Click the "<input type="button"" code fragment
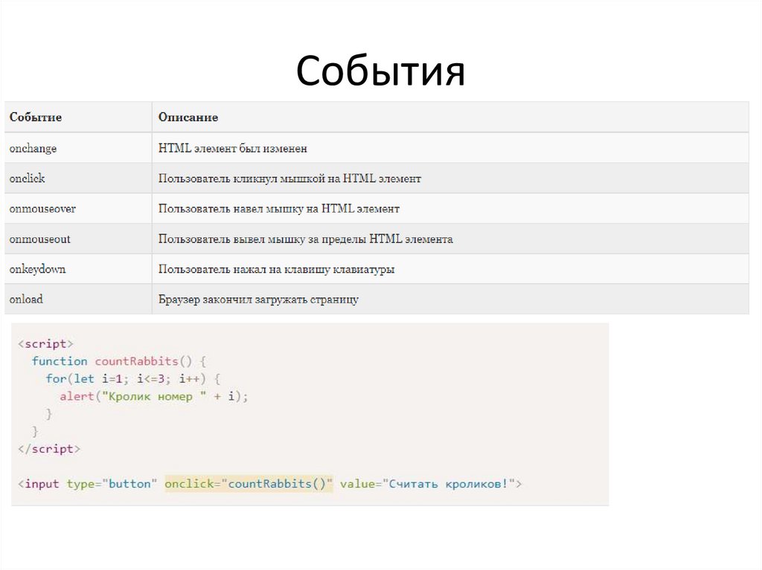 (88, 484)
